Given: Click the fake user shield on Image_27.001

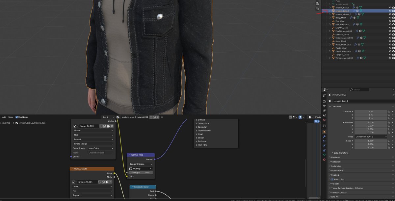Looking at the screenshot, I should [x=100, y=182].
